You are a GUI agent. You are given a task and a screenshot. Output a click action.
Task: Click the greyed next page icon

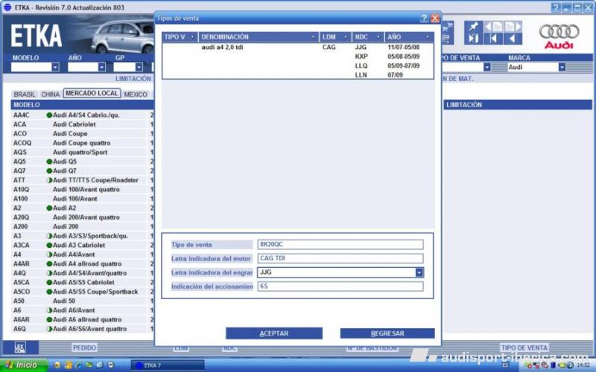tap(513, 27)
